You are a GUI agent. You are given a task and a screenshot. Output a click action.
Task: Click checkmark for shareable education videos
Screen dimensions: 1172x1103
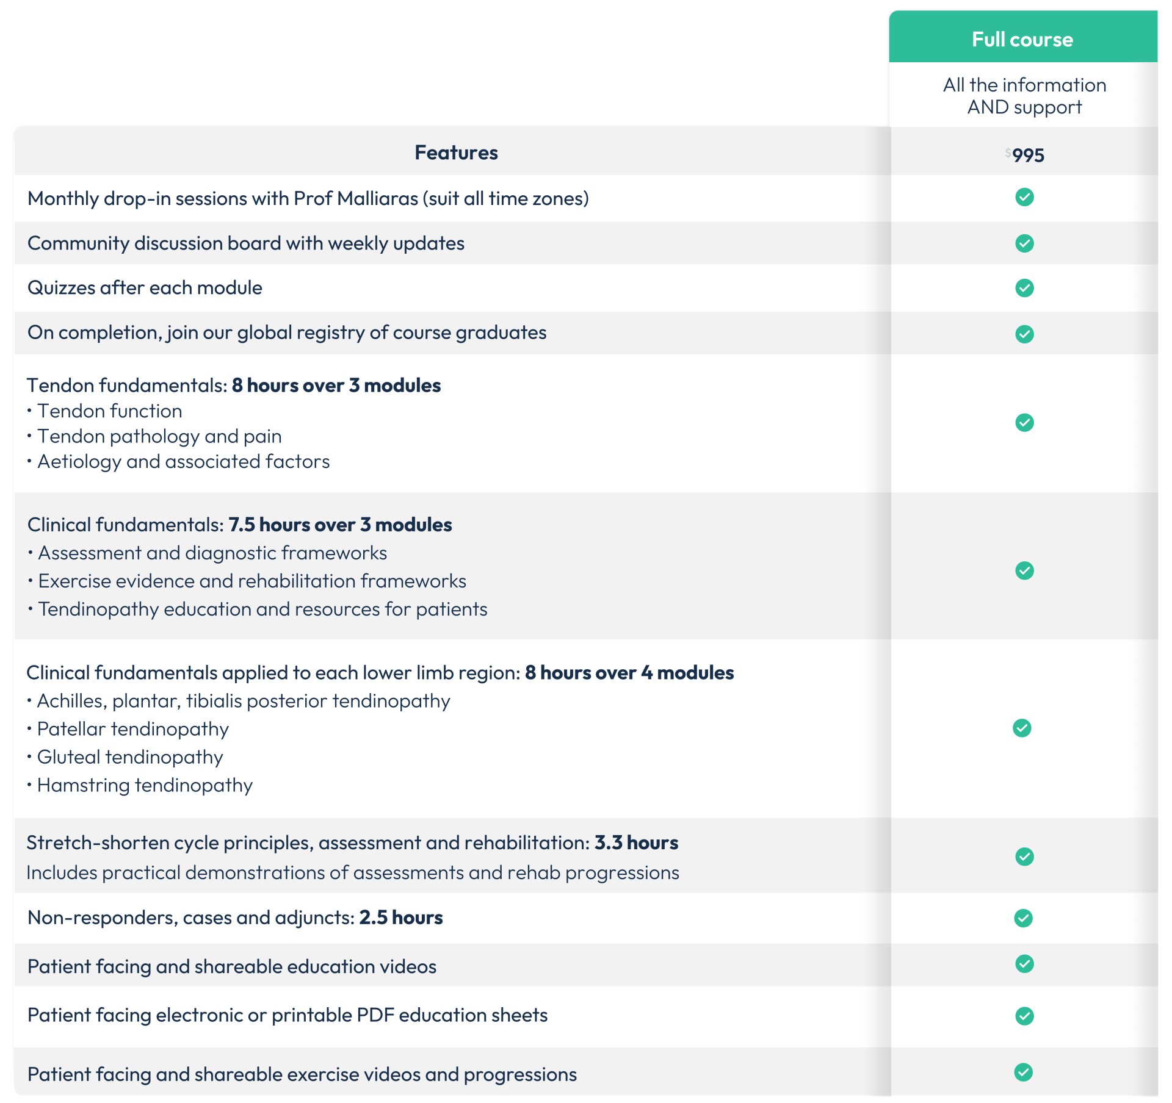[x=1024, y=964]
